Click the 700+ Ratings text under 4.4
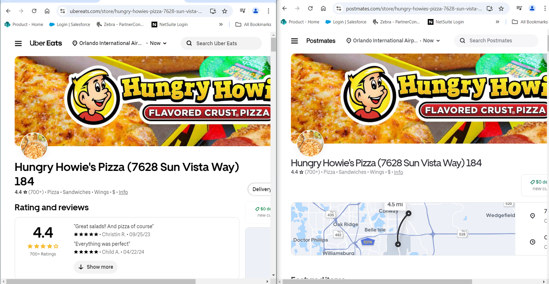Image resolution: width=549 pixels, height=284 pixels. [43, 254]
